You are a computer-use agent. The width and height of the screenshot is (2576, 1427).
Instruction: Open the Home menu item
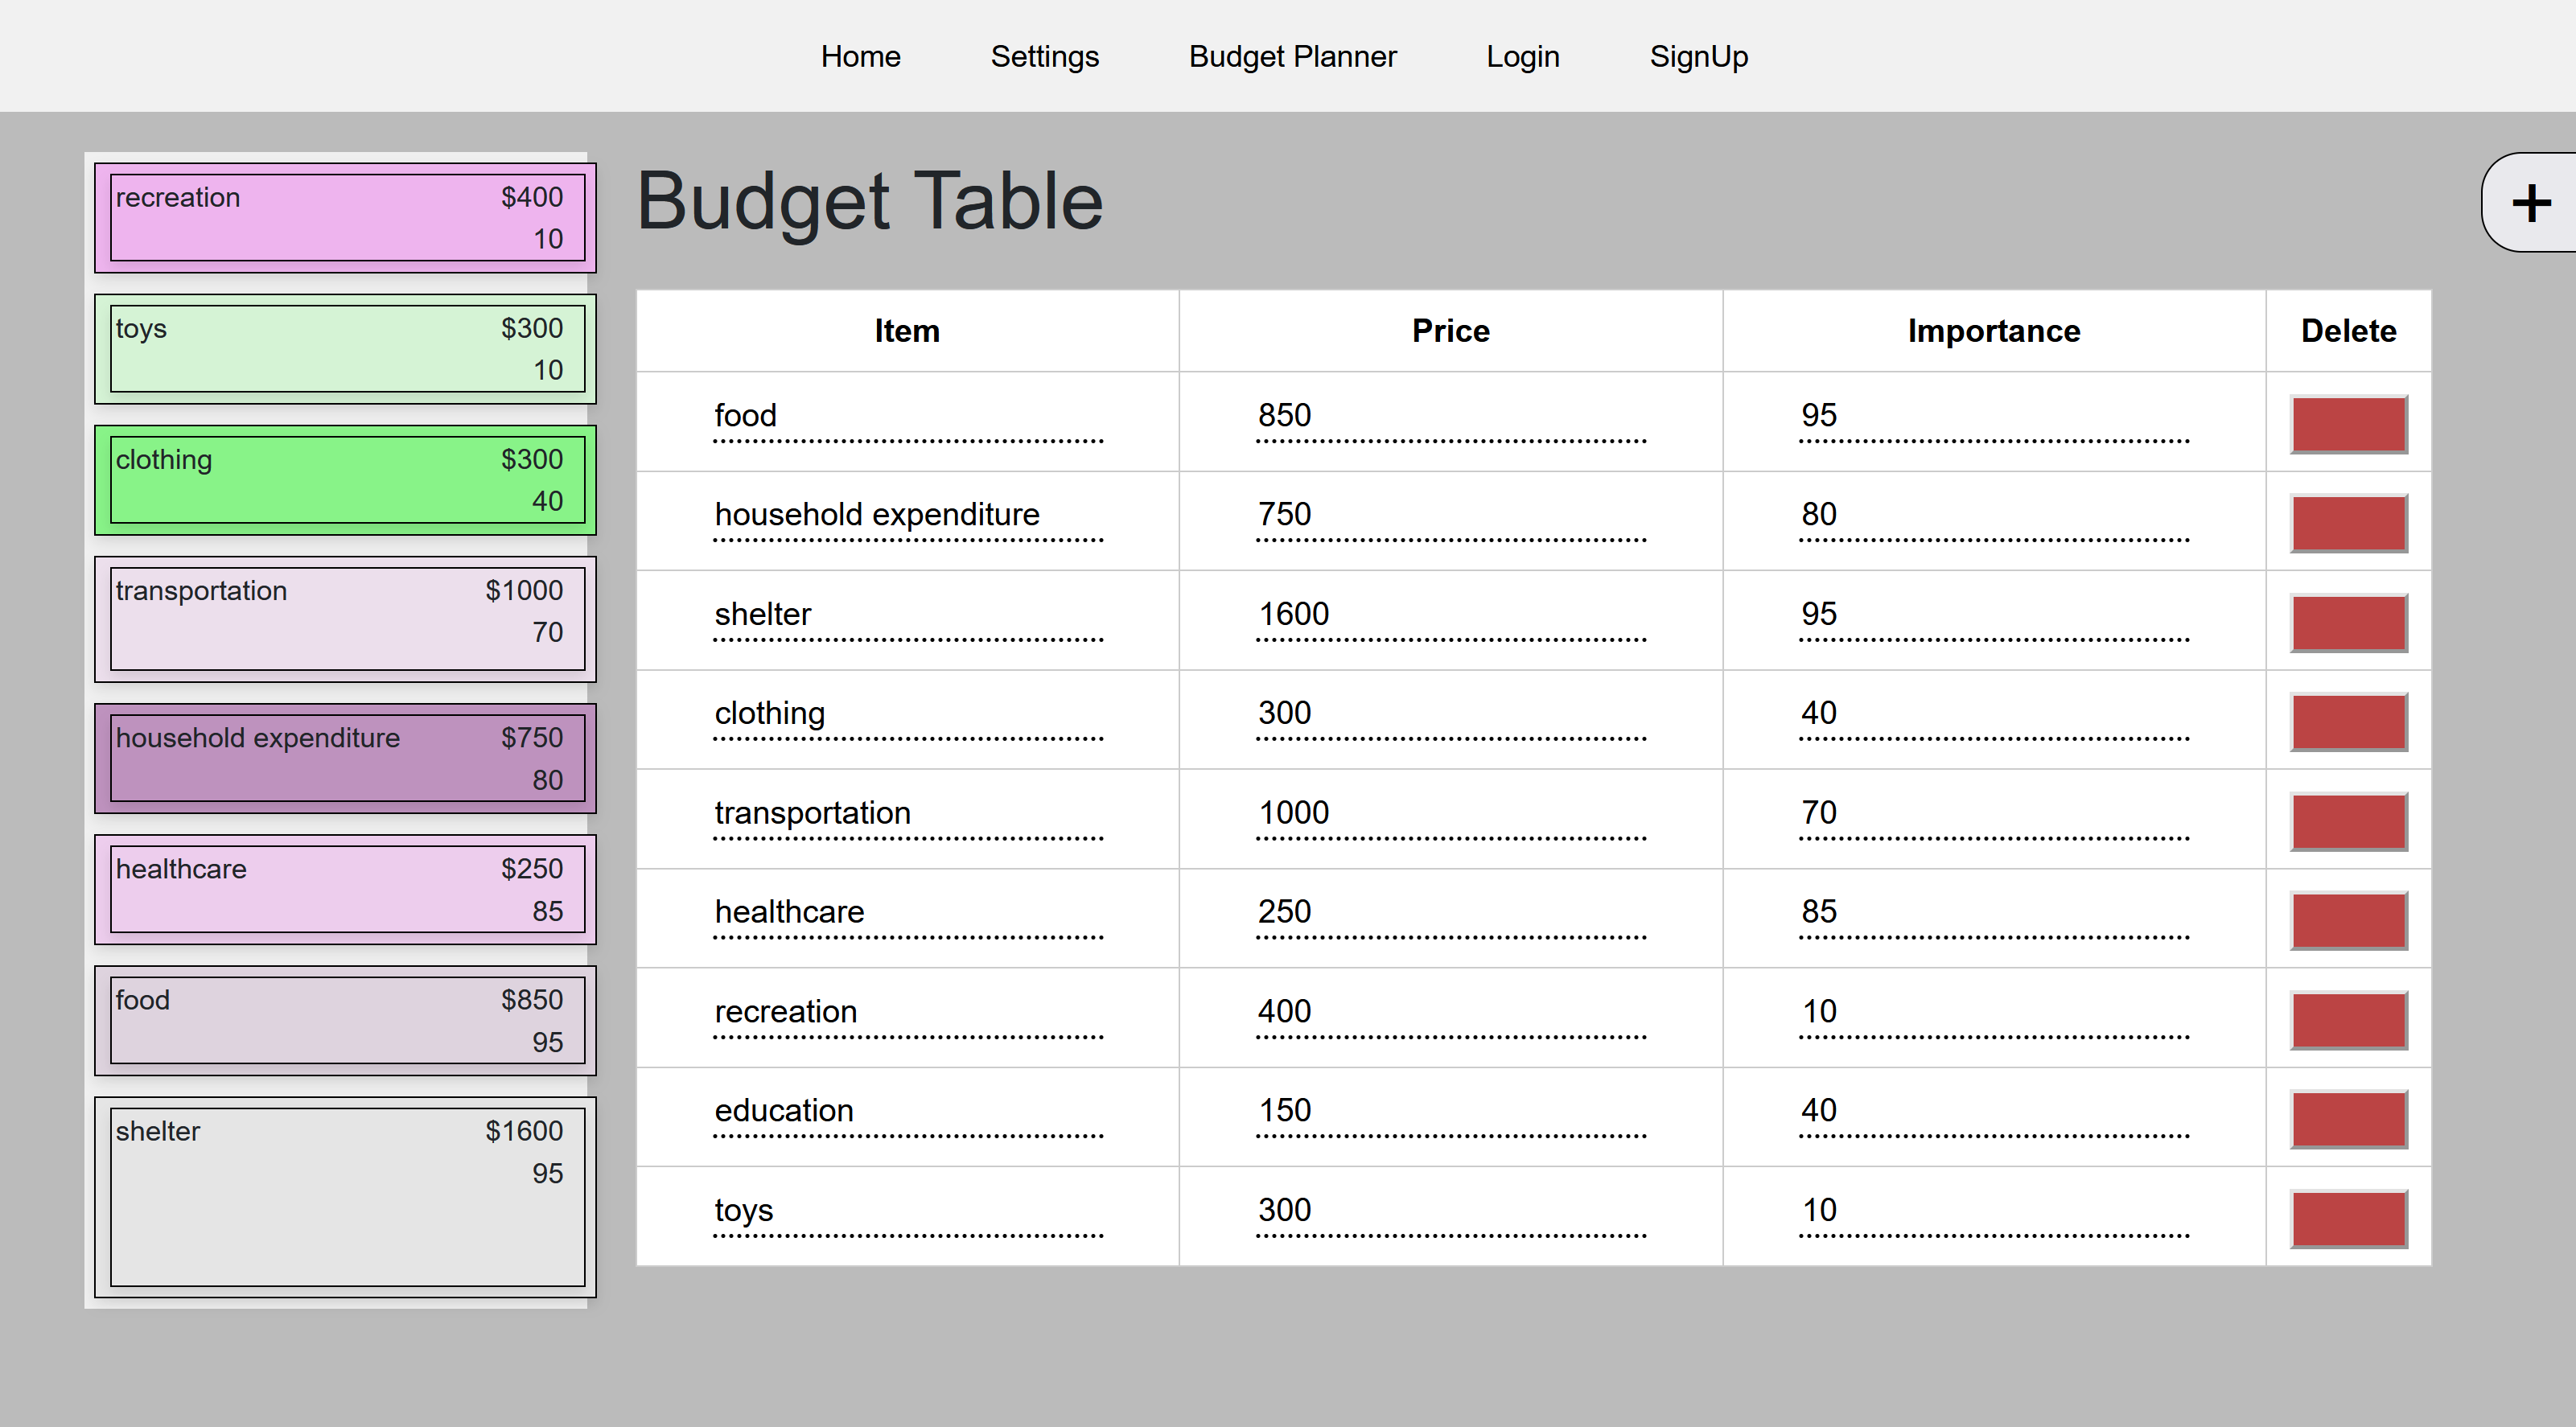click(x=860, y=56)
